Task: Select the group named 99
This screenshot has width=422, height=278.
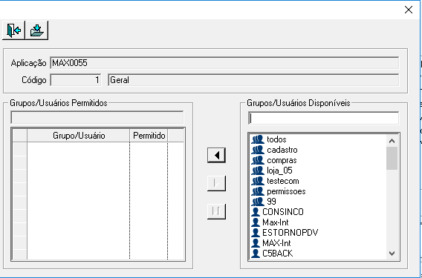Action: (x=271, y=202)
